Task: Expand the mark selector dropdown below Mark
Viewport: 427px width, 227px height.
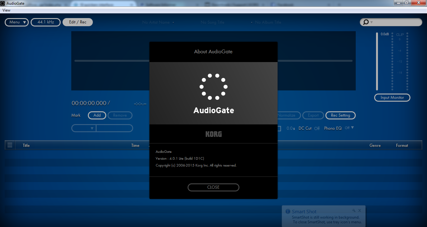Action: coord(84,128)
